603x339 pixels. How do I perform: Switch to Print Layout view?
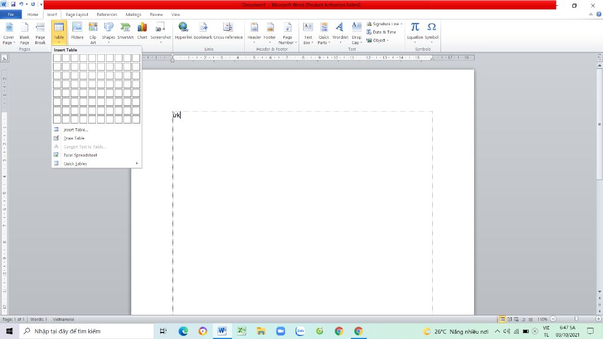502,320
